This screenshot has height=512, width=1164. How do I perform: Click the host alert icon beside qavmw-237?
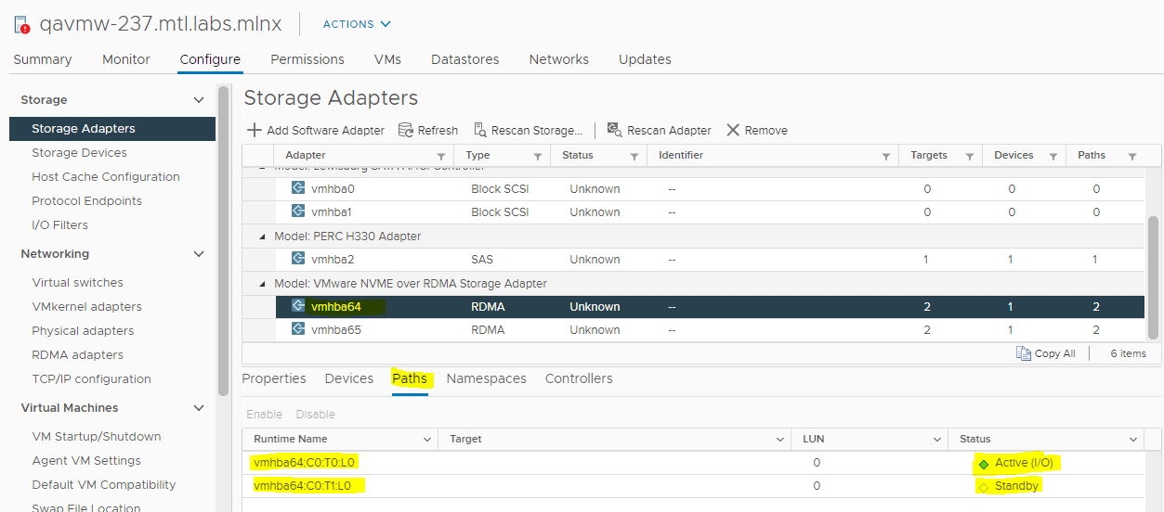(20, 24)
